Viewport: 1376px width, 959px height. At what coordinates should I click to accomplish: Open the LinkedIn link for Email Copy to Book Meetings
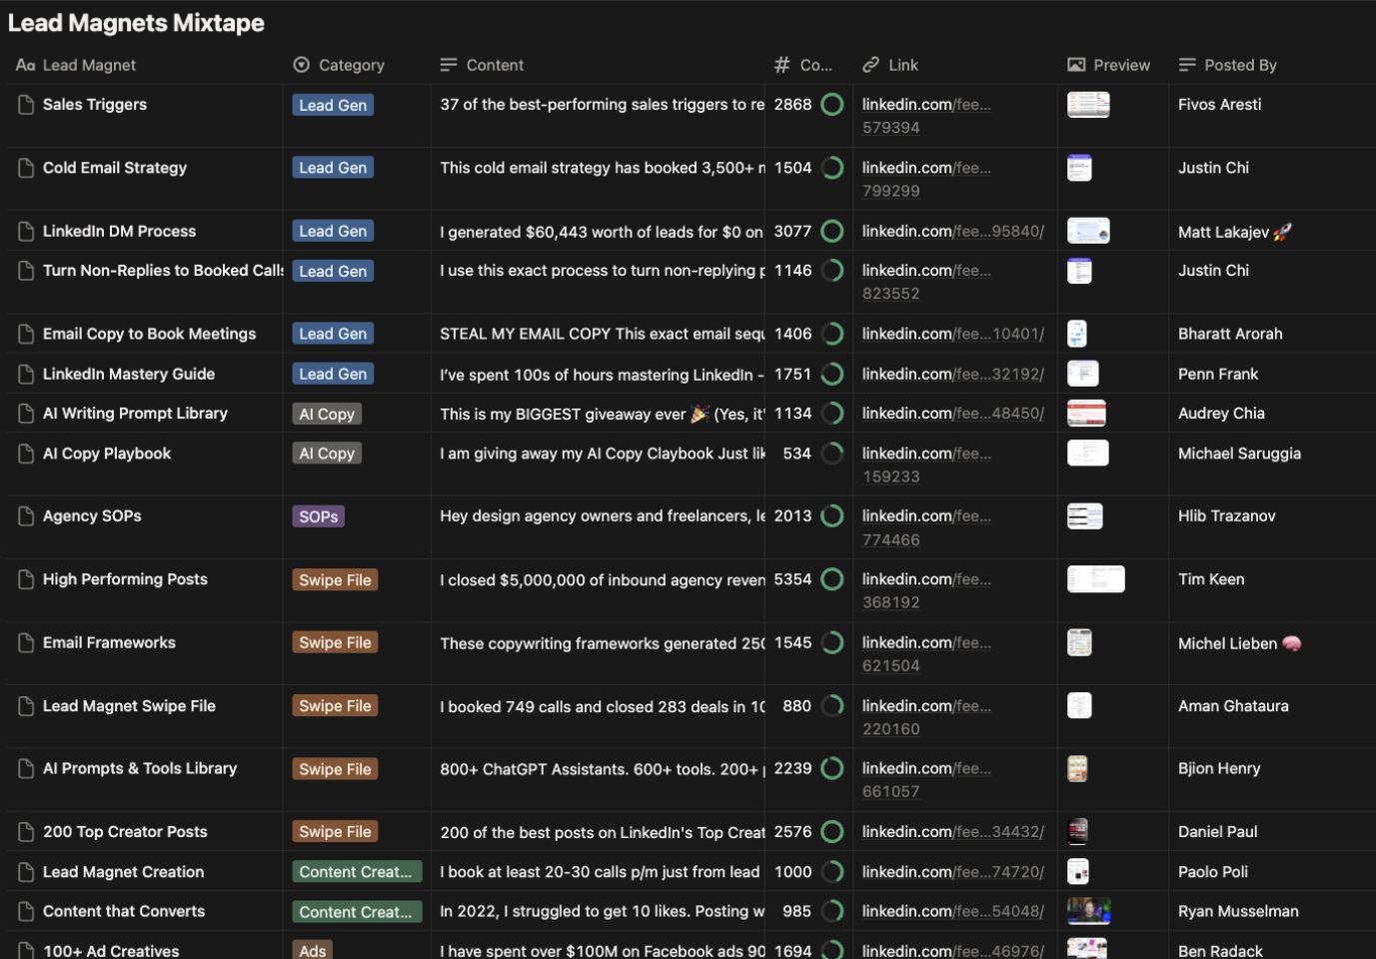pyautogui.click(x=953, y=334)
